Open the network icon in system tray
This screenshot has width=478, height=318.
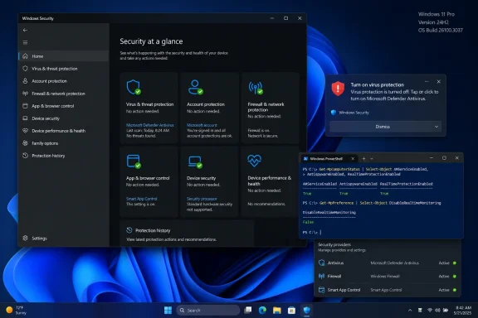tap(430, 311)
